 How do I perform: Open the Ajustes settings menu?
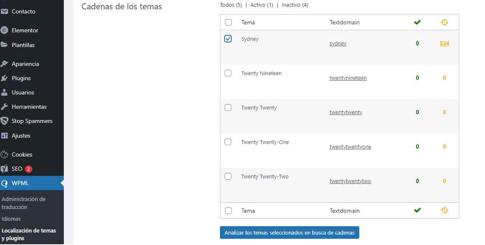(21, 136)
